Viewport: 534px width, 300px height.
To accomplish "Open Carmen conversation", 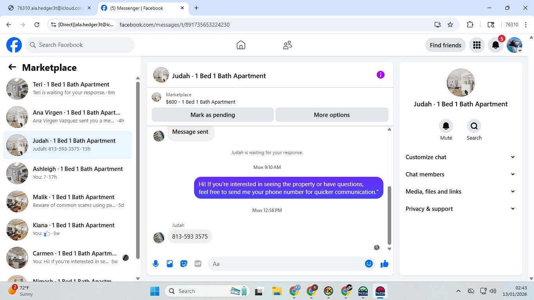I will [68, 258].
